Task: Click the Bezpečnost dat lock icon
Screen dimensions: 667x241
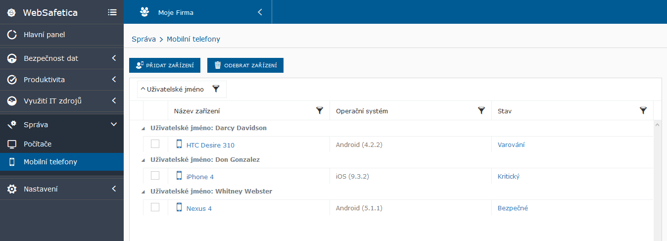Action: coord(12,58)
